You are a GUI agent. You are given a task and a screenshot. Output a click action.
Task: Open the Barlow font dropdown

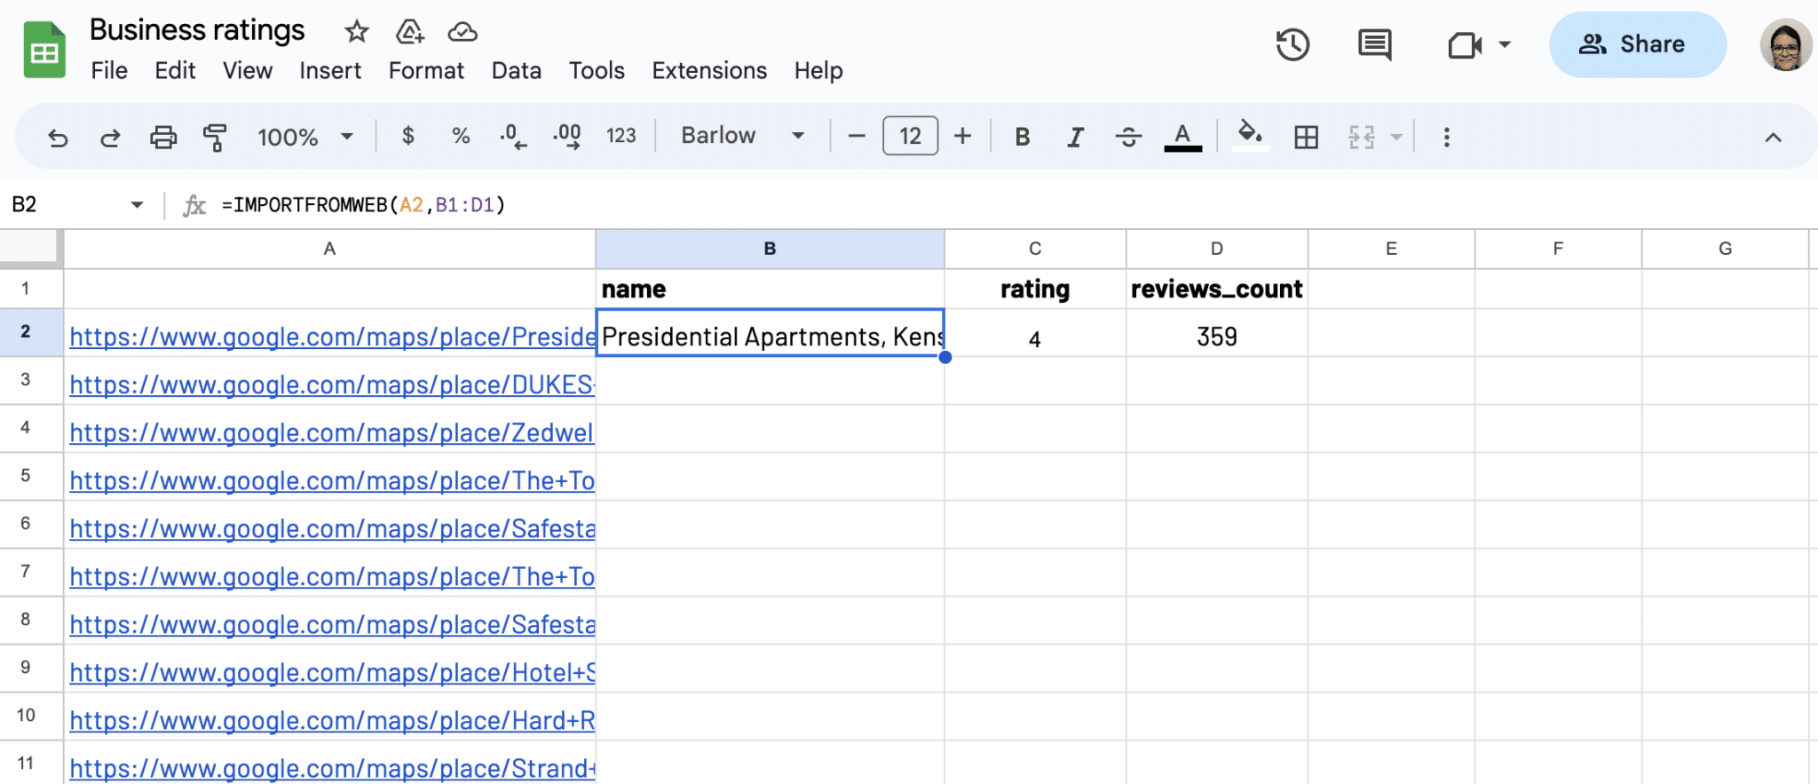click(743, 135)
